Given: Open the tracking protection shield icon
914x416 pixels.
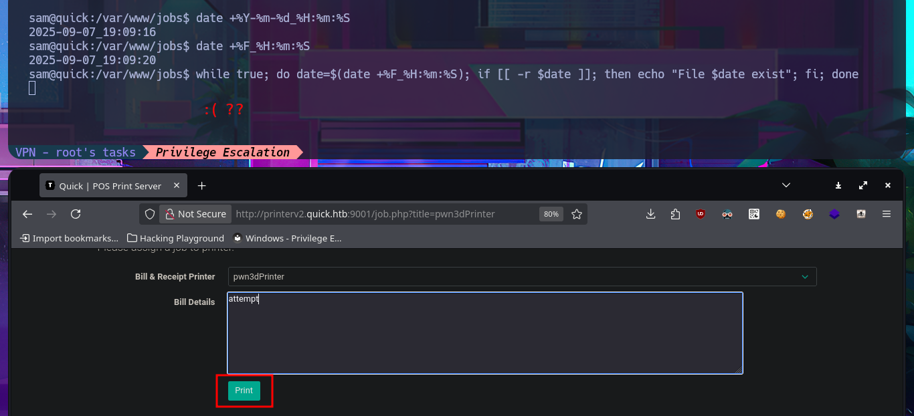Looking at the screenshot, I should tap(150, 214).
